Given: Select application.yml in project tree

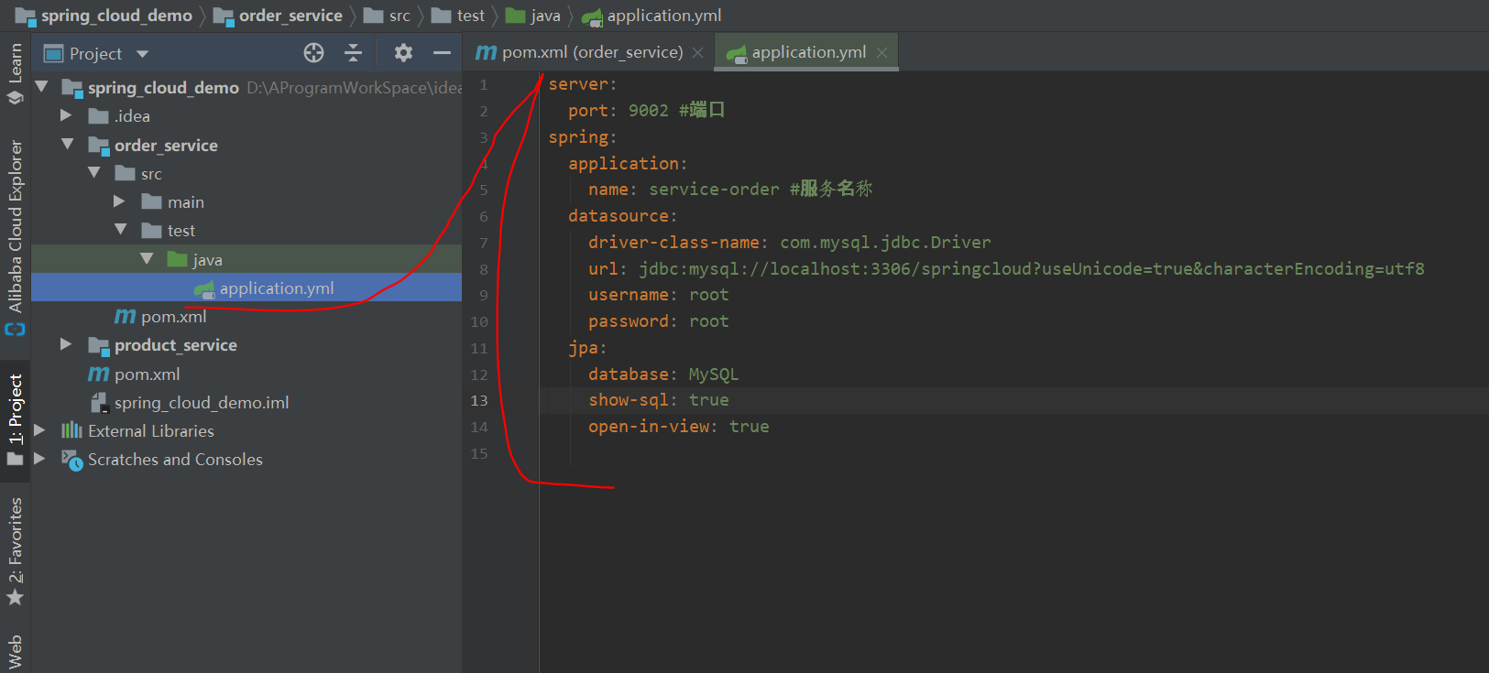Looking at the screenshot, I should click(246, 288).
